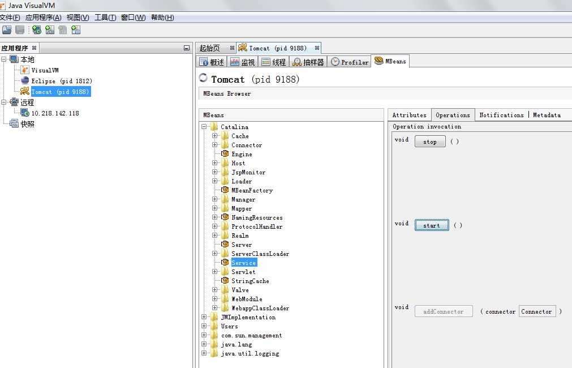This screenshot has height=368, width=572.
Task: Invoke the stop operation button
Action: [x=430, y=142]
